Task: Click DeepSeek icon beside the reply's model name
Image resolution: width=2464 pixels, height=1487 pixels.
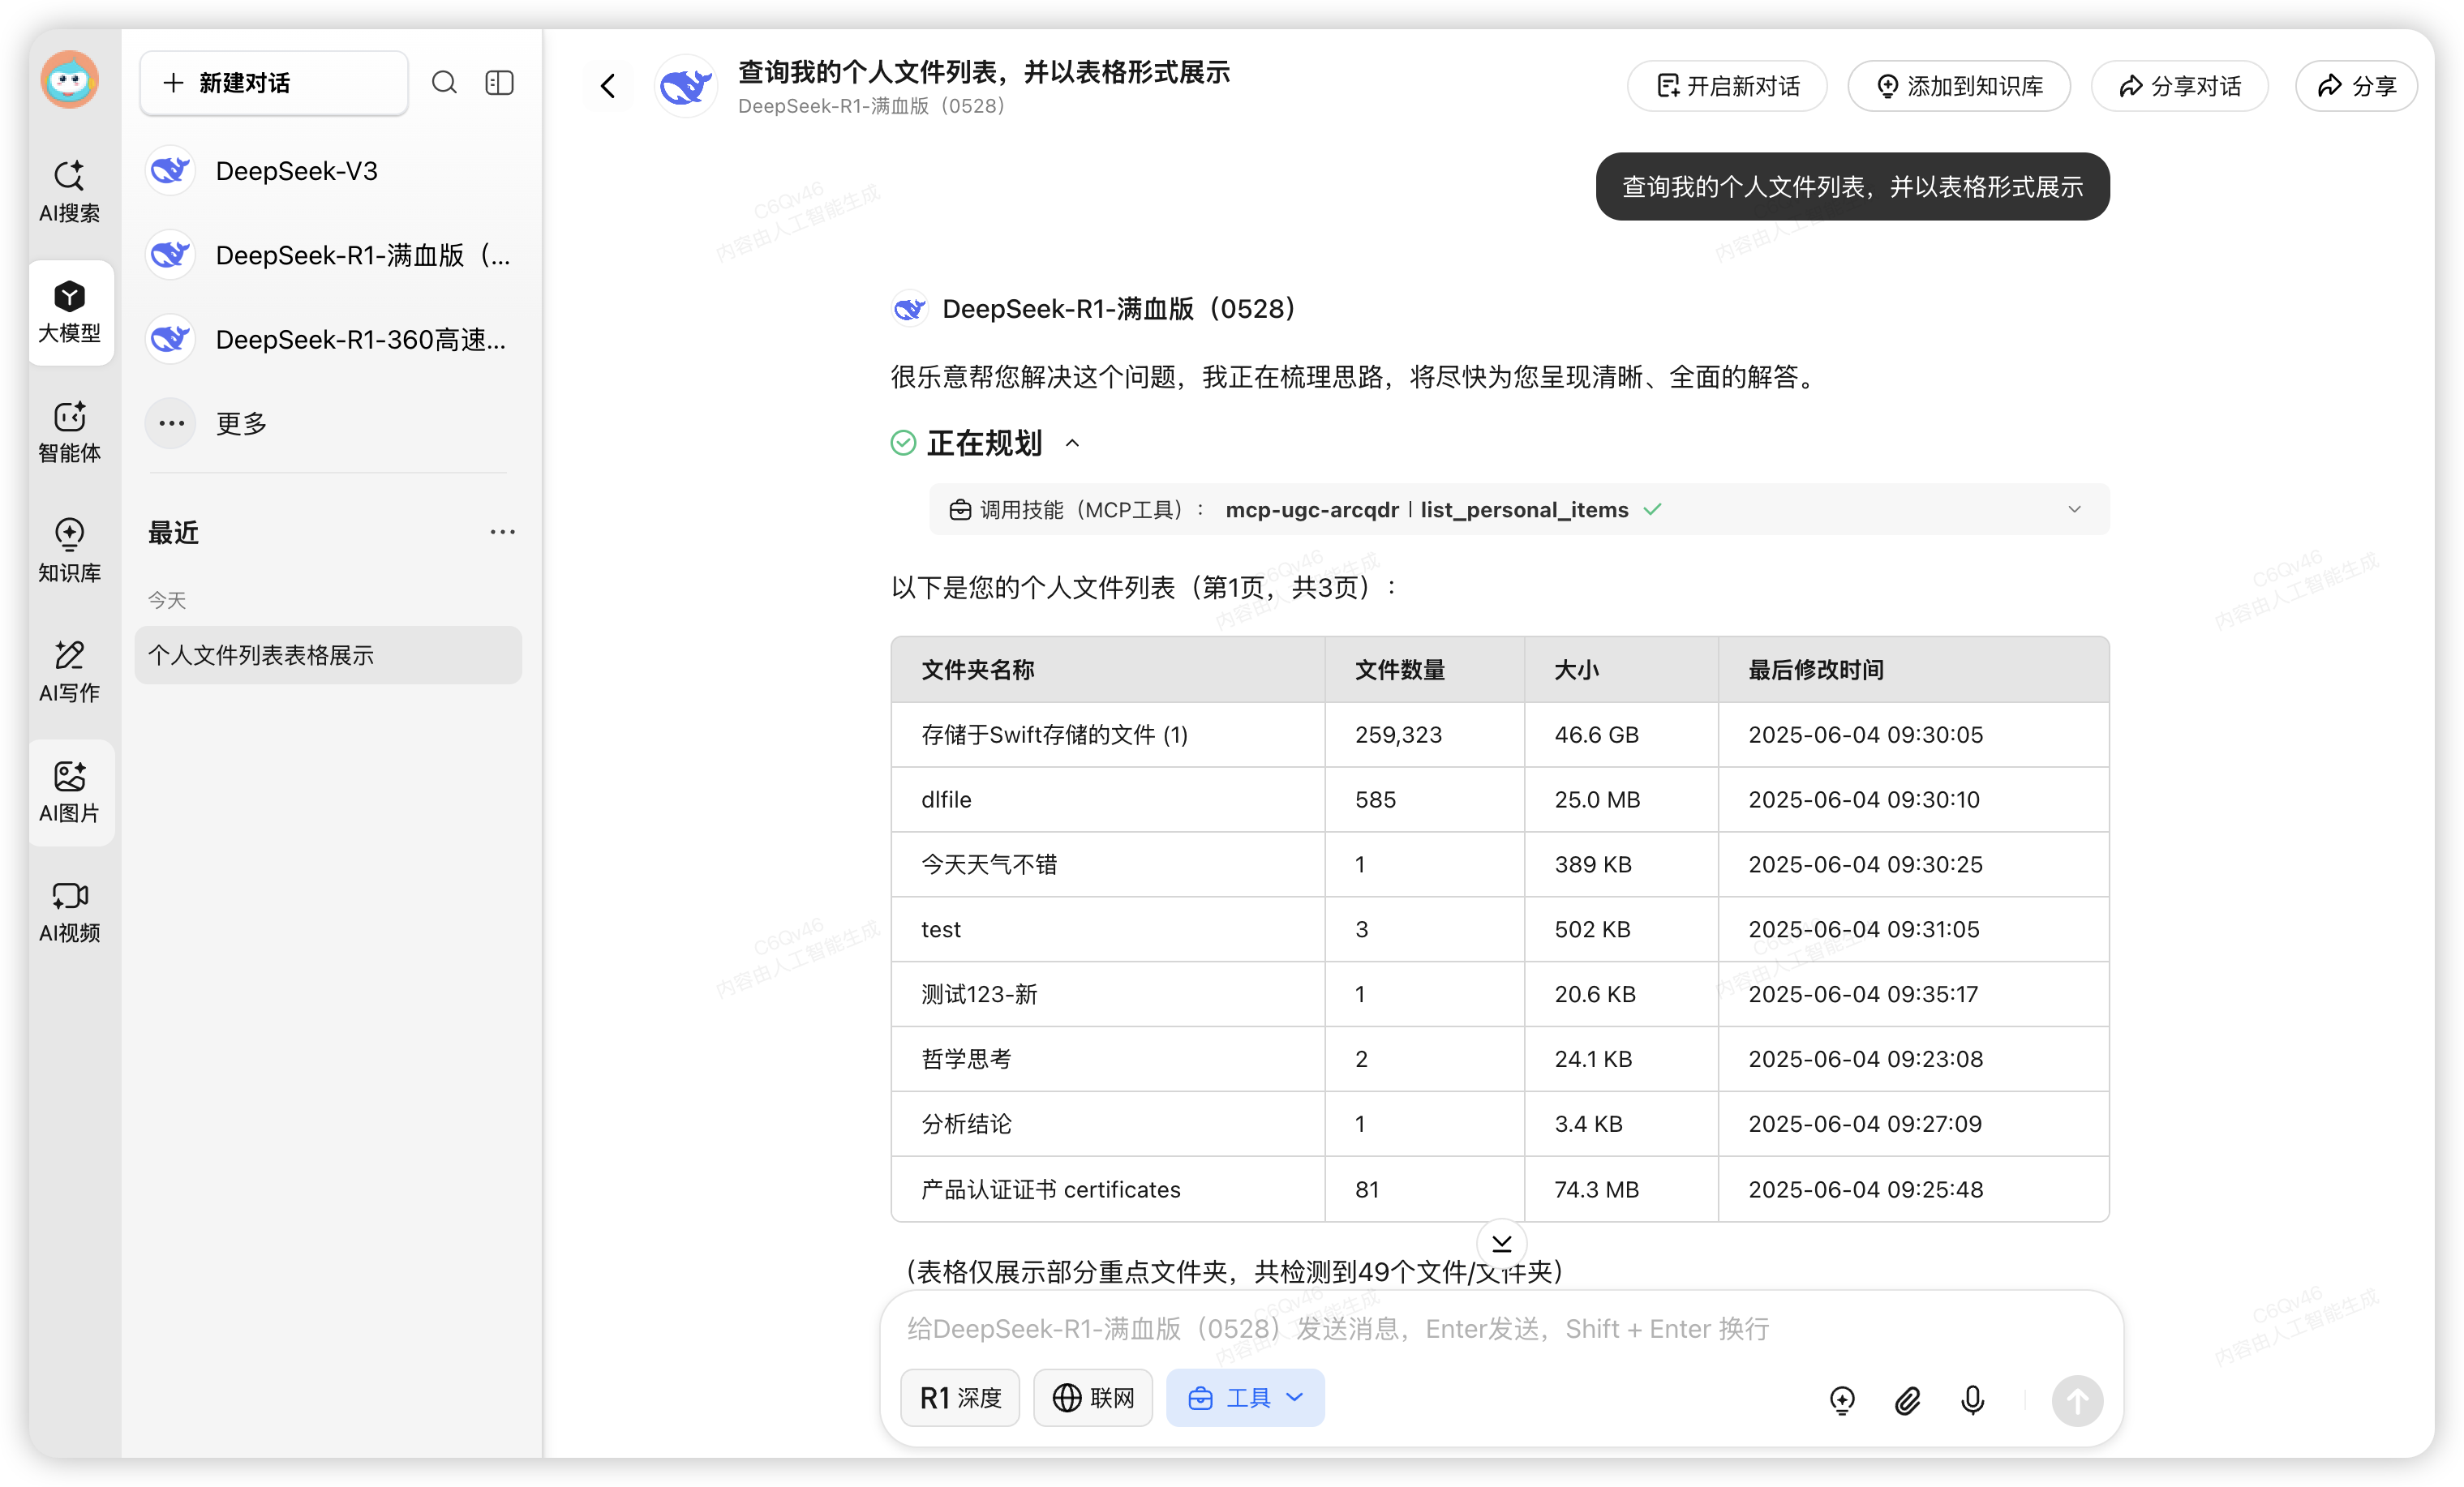Action: point(909,309)
